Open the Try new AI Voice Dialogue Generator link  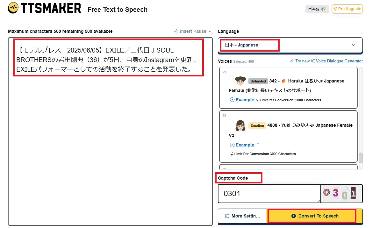(x=326, y=61)
